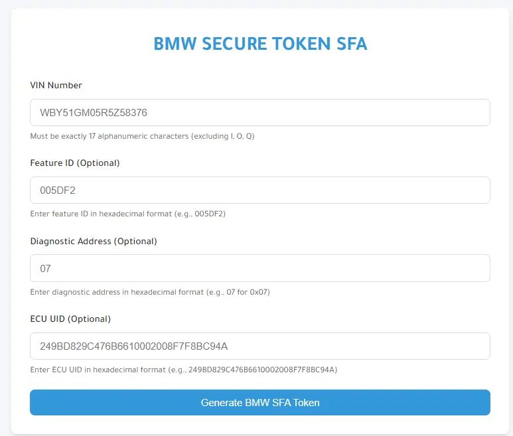Screen dimensions: 513x436
Task: Click the VIN Number input field
Action: coord(260,113)
